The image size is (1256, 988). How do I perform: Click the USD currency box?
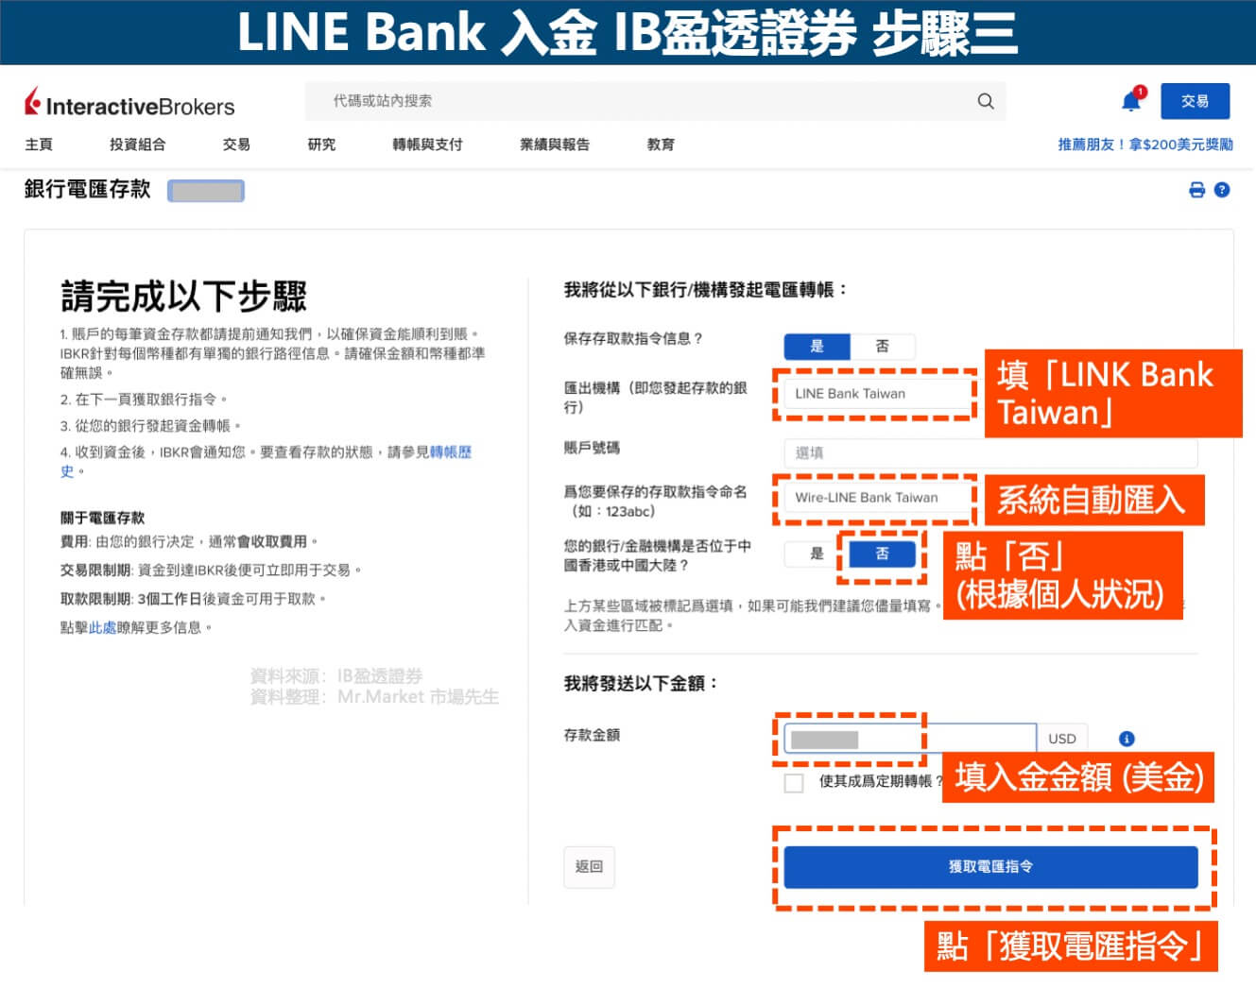[1062, 739]
